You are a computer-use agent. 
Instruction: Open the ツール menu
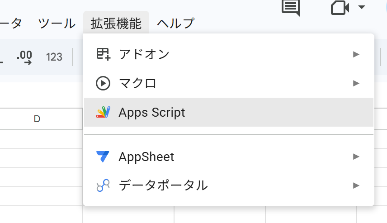[57, 24]
